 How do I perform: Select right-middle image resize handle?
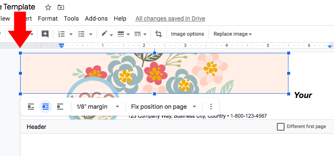[288, 73]
